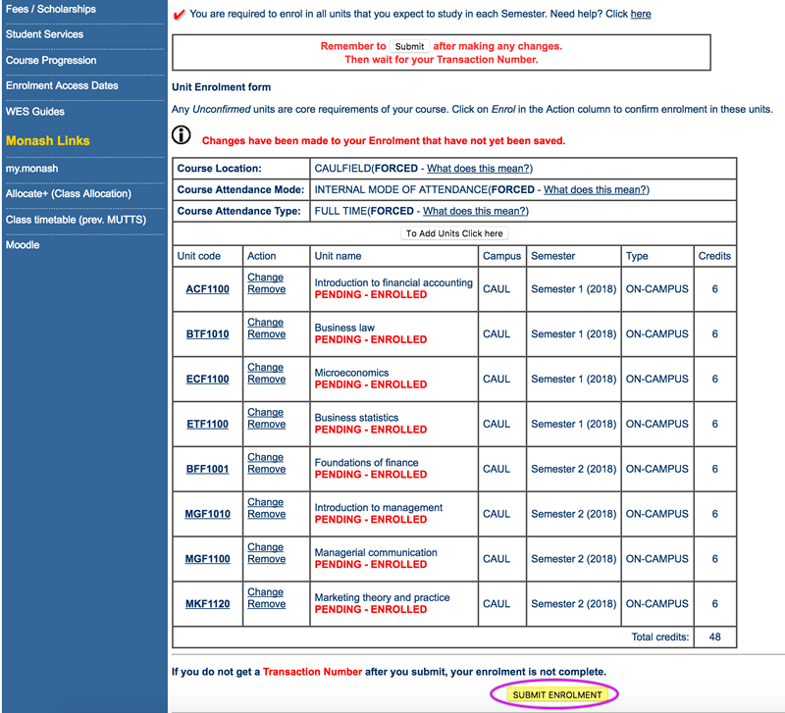Click the Submit Enrolment button
Image resolution: width=785 pixels, height=713 pixels.
point(556,695)
